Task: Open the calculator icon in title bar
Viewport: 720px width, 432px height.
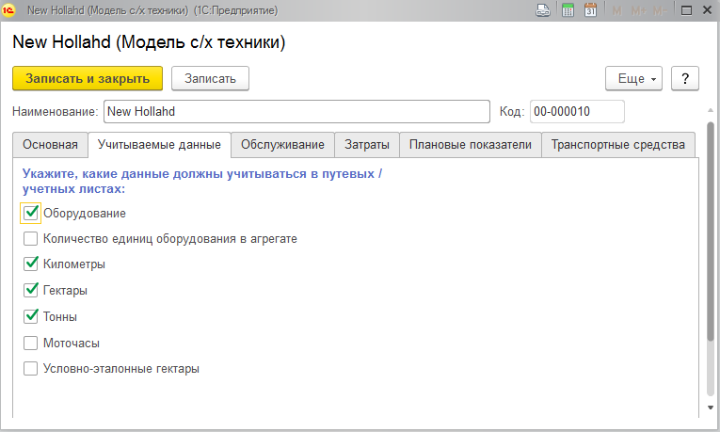Action: 568,10
